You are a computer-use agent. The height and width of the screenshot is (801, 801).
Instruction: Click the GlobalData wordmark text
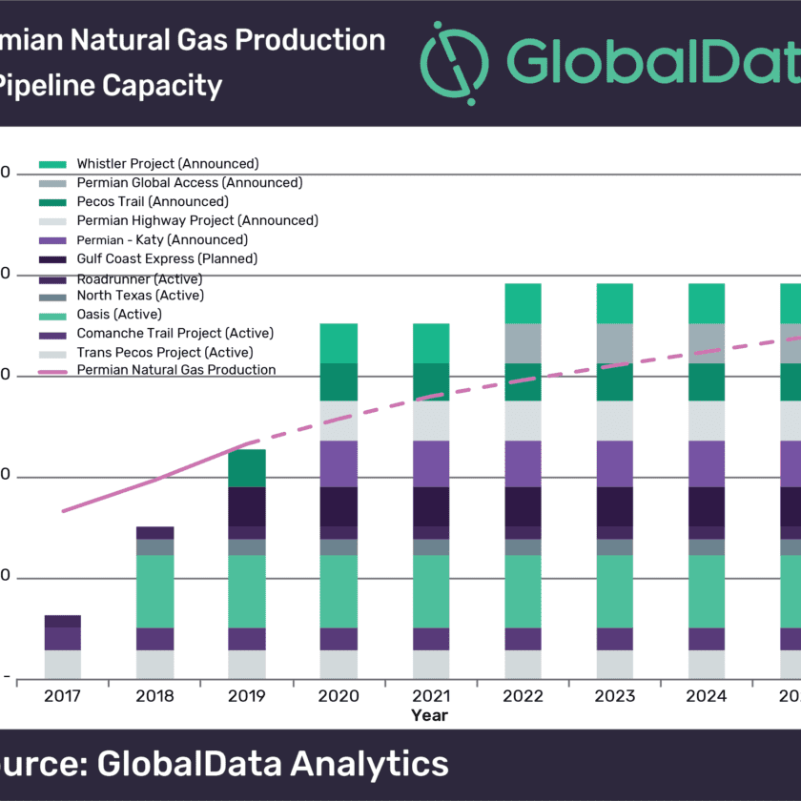(653, 61)
